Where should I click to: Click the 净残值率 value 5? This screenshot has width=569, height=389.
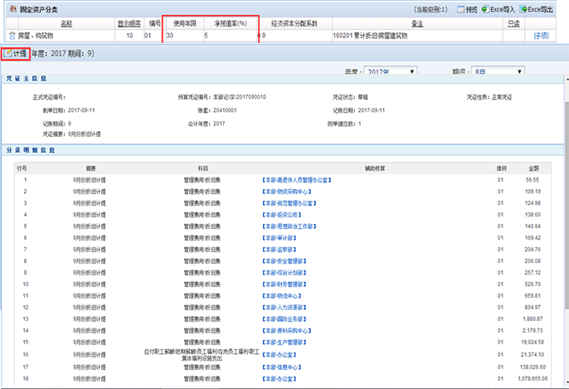[x=206, y=36]
